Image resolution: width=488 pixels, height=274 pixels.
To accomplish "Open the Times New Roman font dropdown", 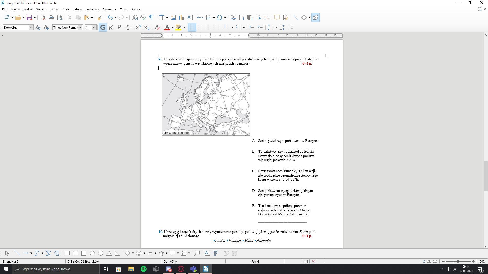I will click(80, 27).
